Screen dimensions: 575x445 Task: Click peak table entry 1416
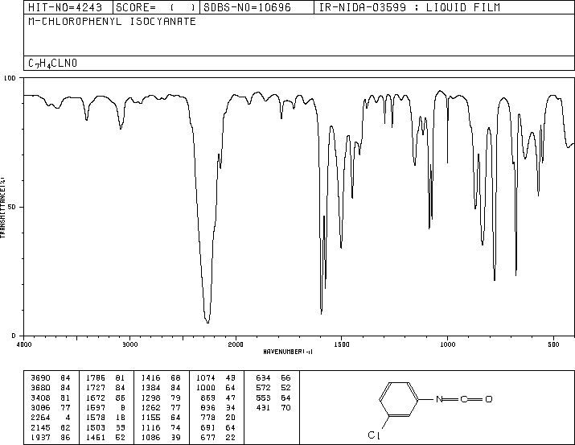[150, 377]
